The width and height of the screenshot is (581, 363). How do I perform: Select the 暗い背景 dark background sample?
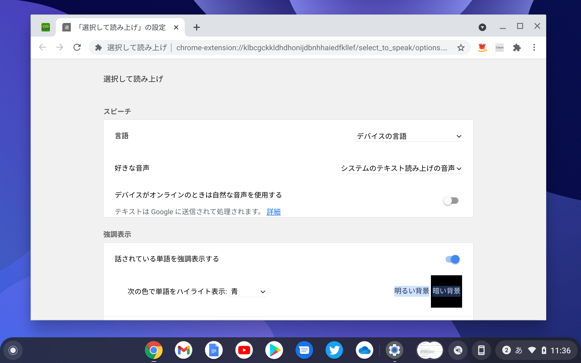(x=446, y=291)
